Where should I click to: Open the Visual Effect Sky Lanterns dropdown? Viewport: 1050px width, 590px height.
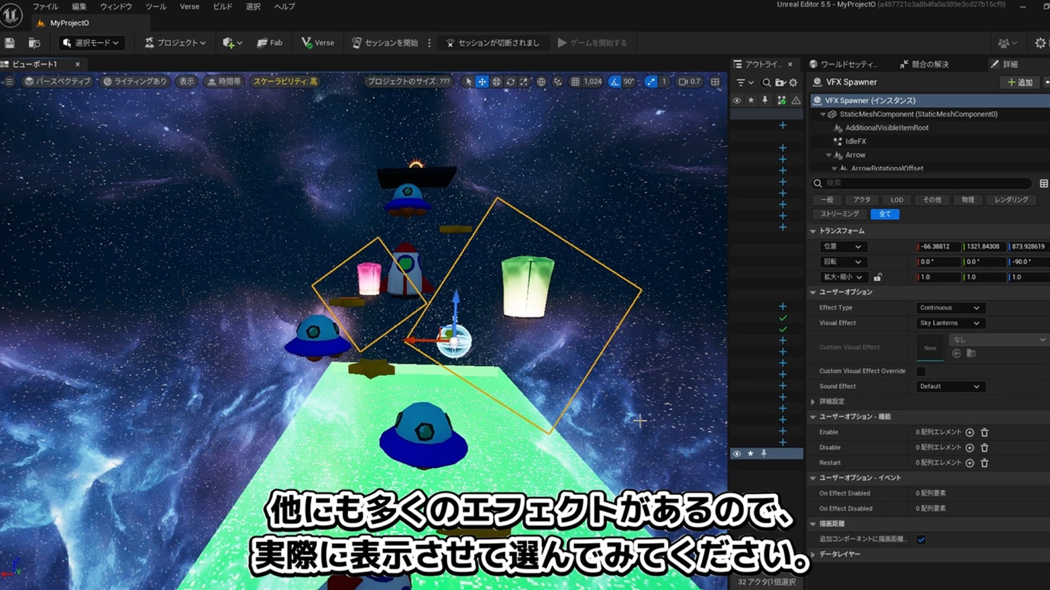point(950,323)
